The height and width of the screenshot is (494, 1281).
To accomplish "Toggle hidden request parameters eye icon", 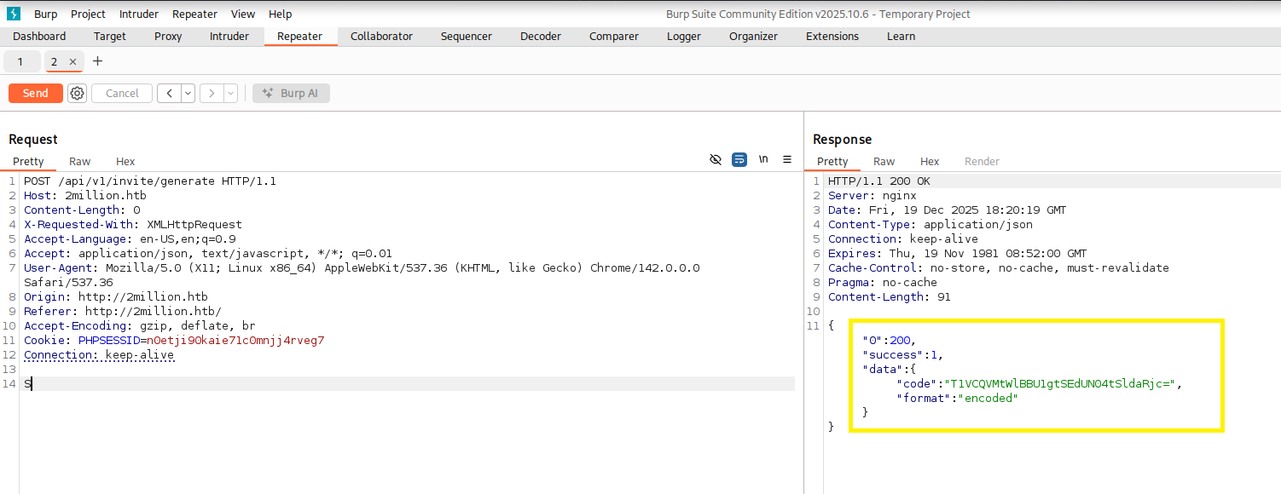I will [x=716, y=160].
